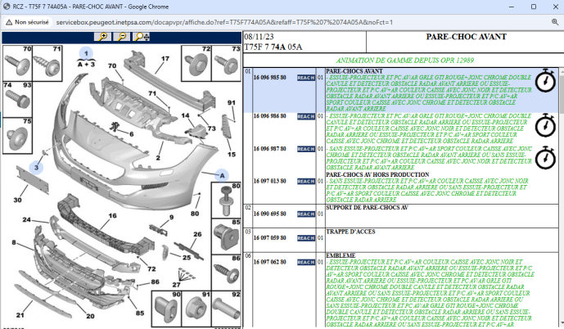Click the stopwatch icon for part 16 096 986 80
The height and width of the screenshot is (329, 564).
pyautogui.click(x=545, y=125)
